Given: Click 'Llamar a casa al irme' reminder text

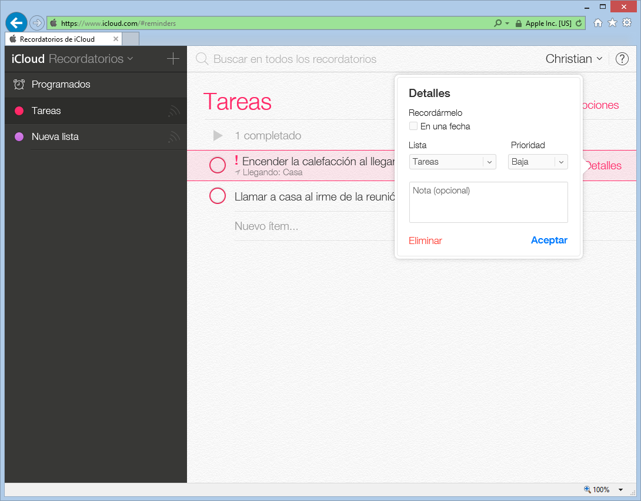Looking at the screenshot, I should [315, 196].
